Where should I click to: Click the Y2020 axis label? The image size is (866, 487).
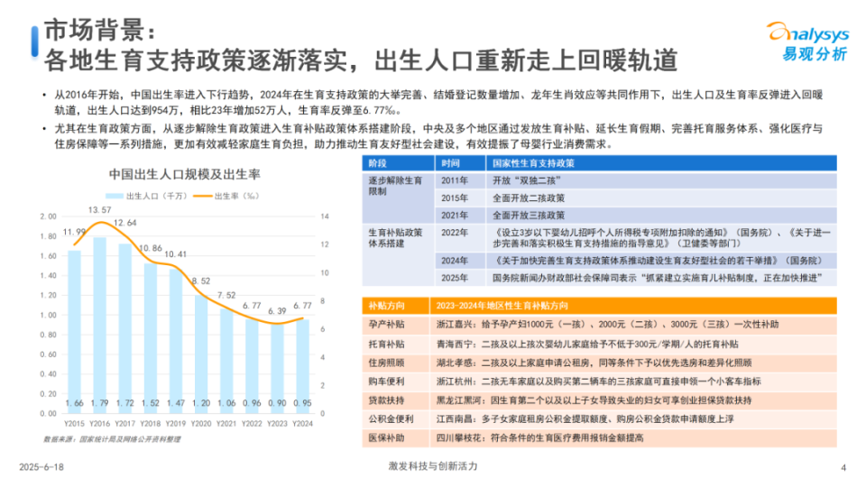(201, 424)
